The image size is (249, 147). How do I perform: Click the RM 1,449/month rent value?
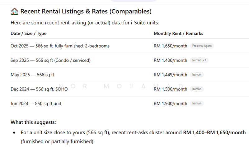pyautogui.click(x=170, y=75)
